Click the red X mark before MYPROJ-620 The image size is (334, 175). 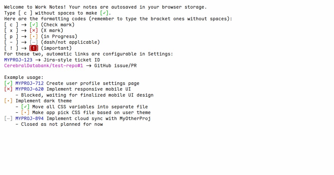click(x=8, y=89)
